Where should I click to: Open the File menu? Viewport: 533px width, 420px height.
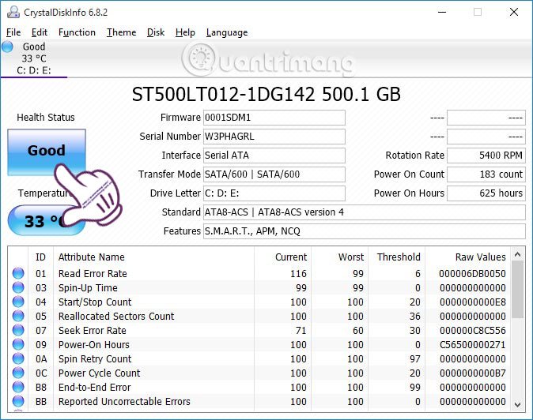[x=13, y=32]
